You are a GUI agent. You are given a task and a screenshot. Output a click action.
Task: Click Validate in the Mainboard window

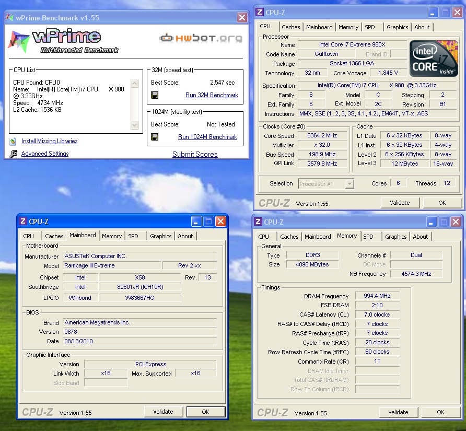[x=163, y=412]
